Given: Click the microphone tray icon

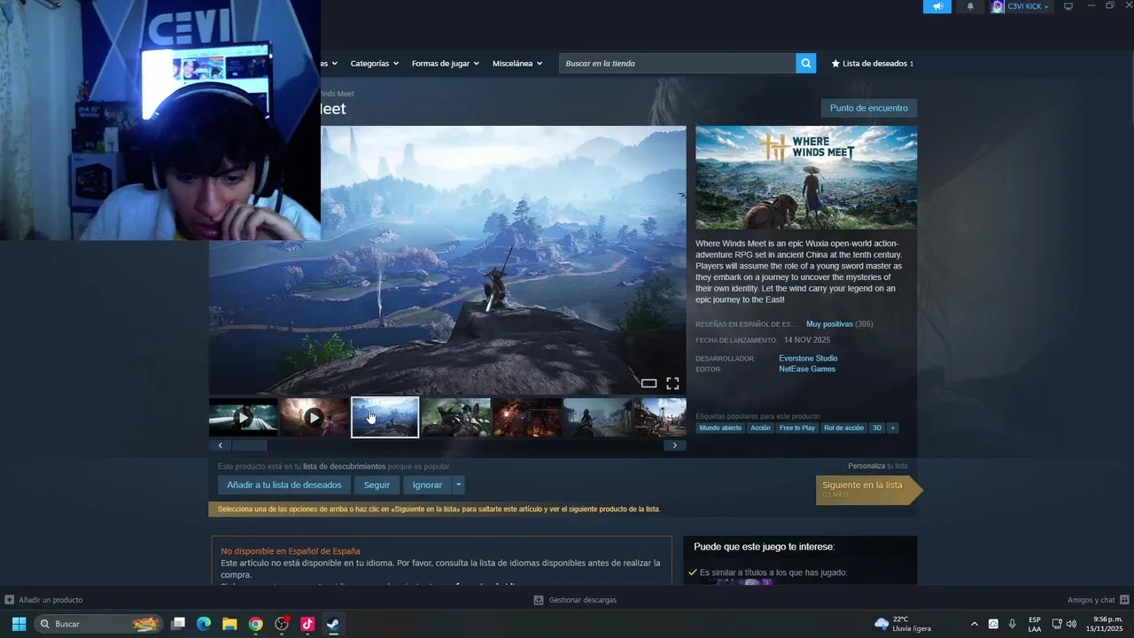Looking at the screenshot, I should [1012, 624].
